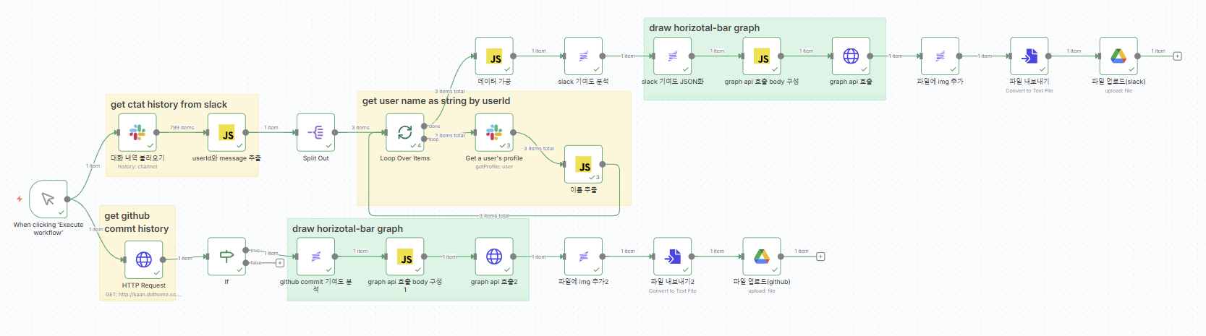Open the Slack '대화 내역 불러오기' node
The width and height of the screenshot is (1206, 336).
[137, 132]
